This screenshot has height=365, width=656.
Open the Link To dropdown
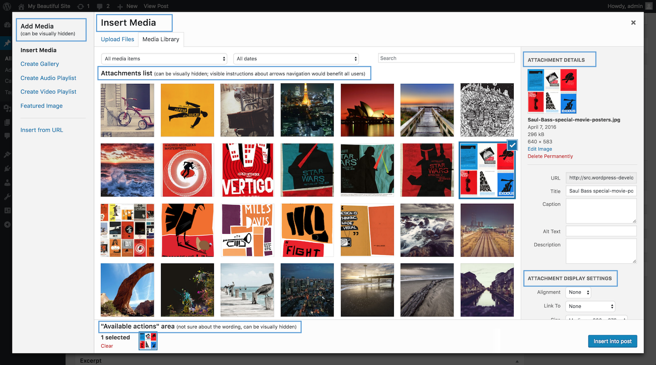tap(590, 306)
